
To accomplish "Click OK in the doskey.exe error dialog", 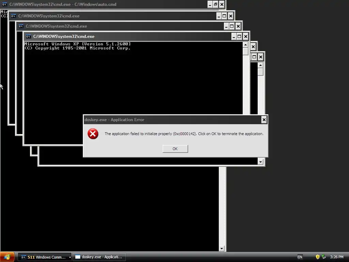I will pyautogui.click(x=175, y=149).
